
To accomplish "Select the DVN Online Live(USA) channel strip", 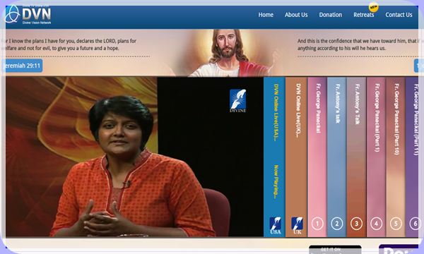I will pos(274,157).
